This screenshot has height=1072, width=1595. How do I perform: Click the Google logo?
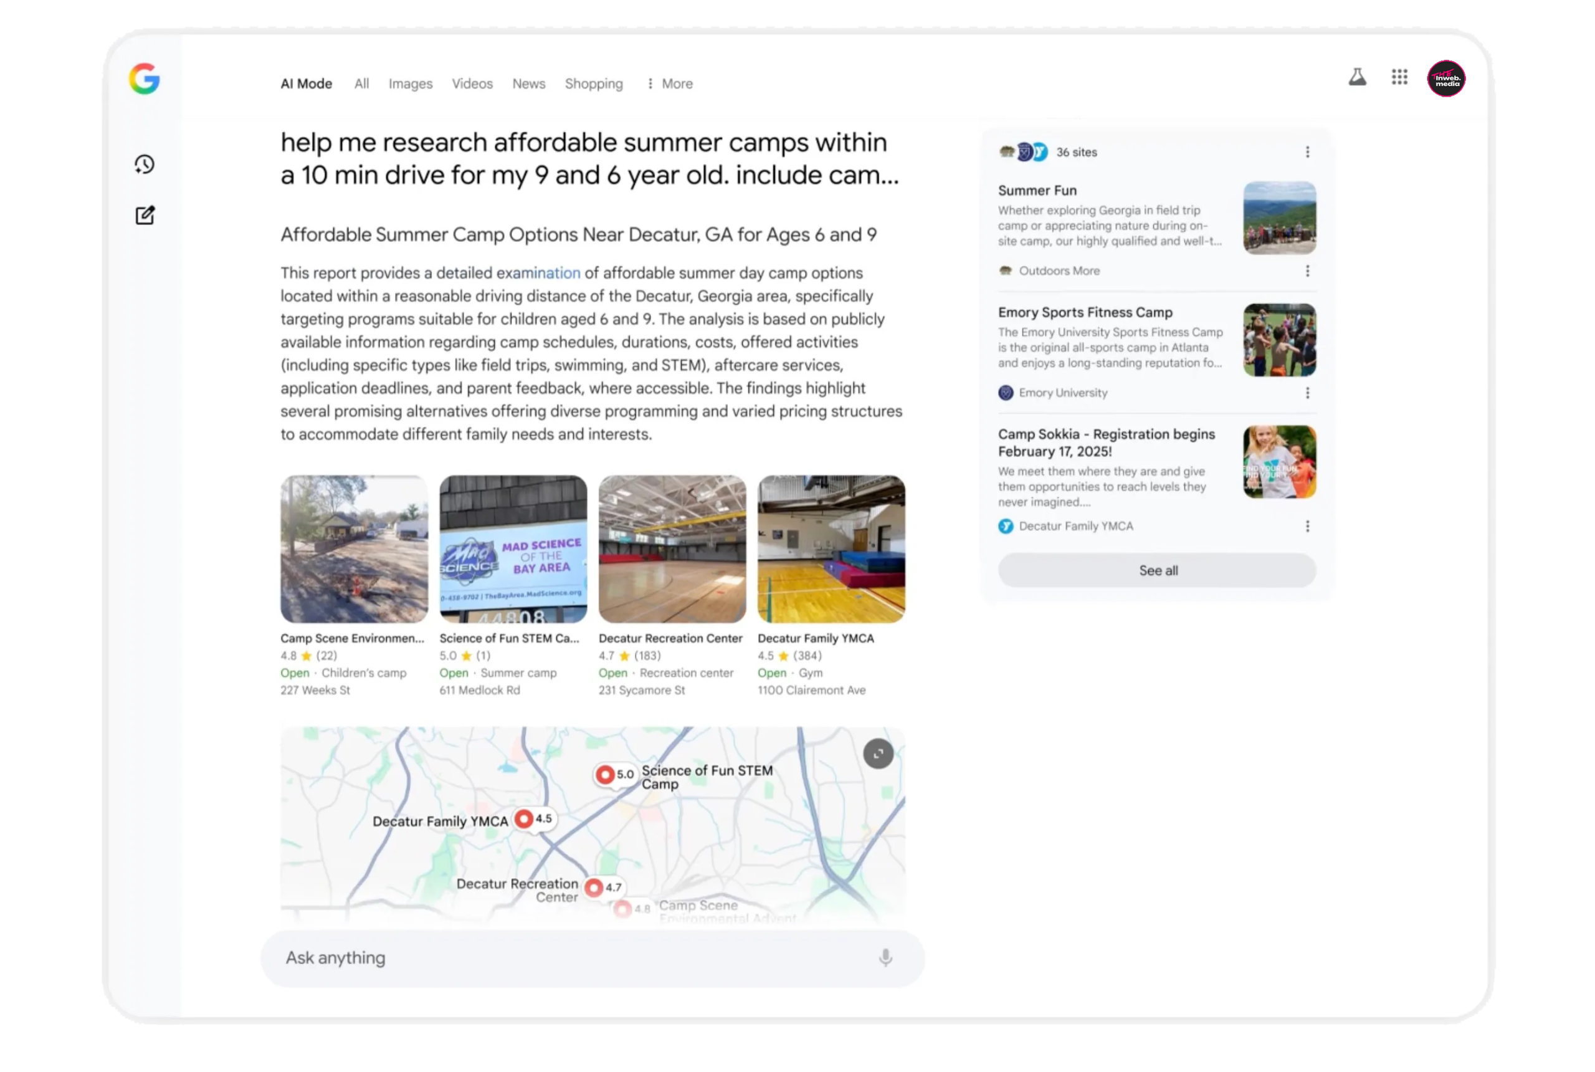pos(144,79)
